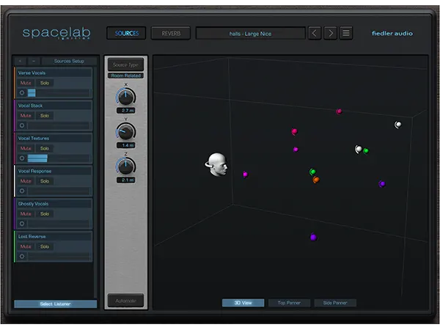Select the white sphere in upper right corner
440x330 pixels.
(x=398, y=125)
